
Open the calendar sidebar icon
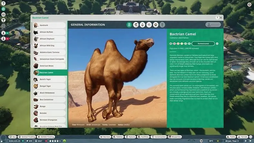pyautogui.click(x=4, y=15)
